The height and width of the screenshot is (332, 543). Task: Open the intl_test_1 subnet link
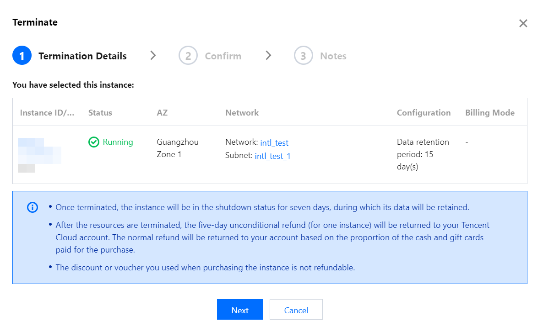click(x=272, y=156)
